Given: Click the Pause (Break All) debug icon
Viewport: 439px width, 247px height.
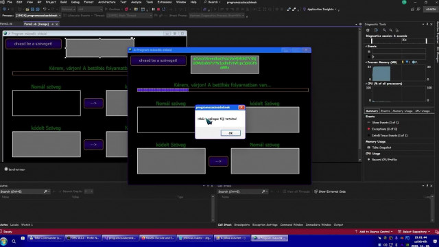Looking at the screenshot, I should (153, 9).
